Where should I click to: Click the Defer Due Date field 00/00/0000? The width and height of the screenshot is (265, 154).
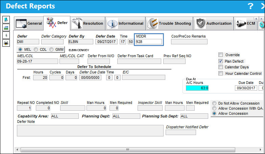coord(90,78)
